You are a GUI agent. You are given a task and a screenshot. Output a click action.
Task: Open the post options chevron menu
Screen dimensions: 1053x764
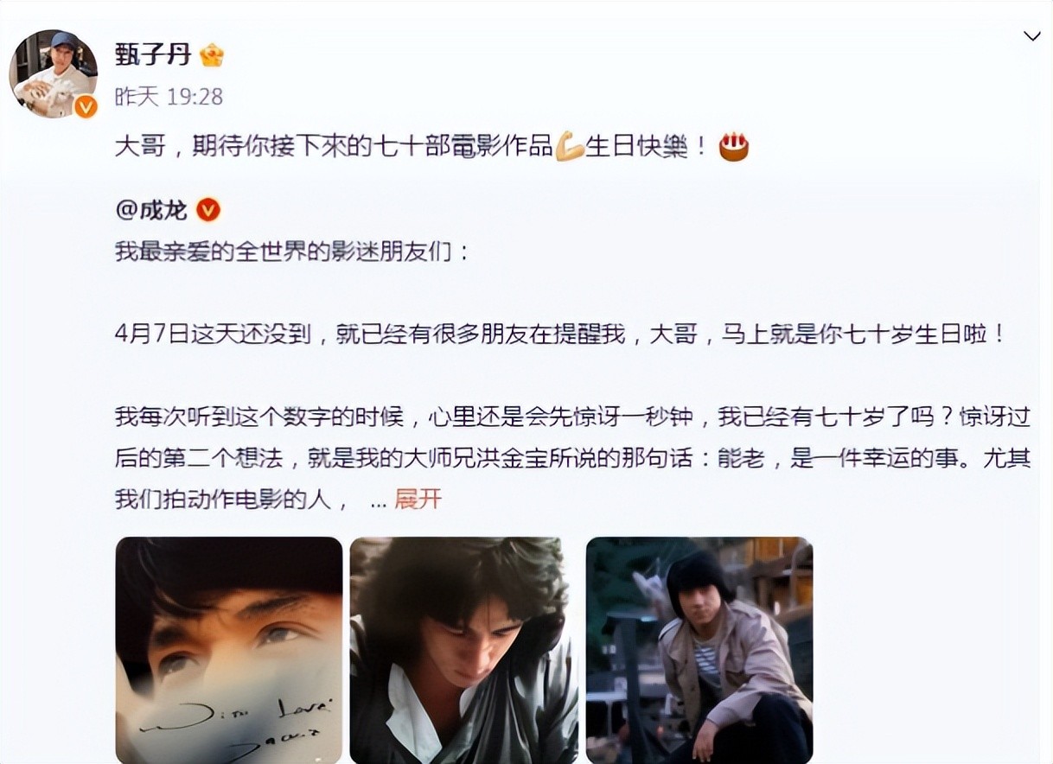pyautogui.click(x=1032, y=36)
